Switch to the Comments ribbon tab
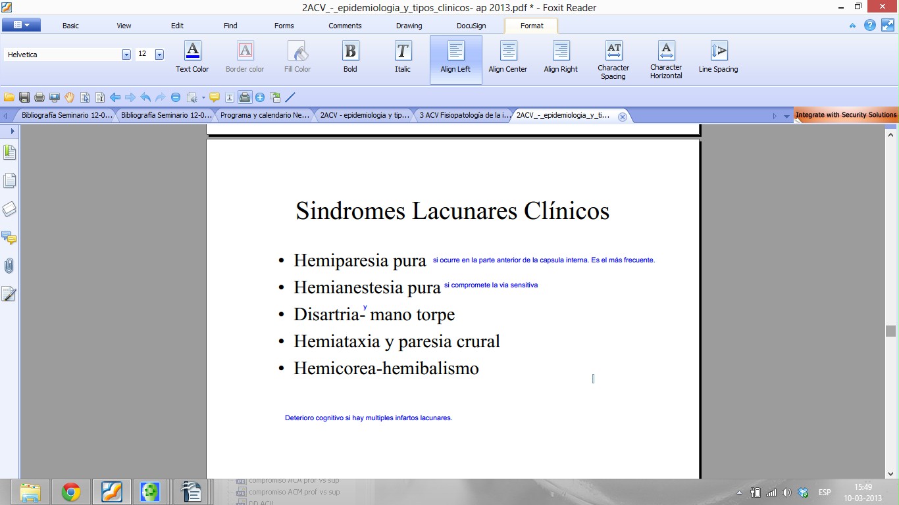899x505 pixels. tap(345, 26)
